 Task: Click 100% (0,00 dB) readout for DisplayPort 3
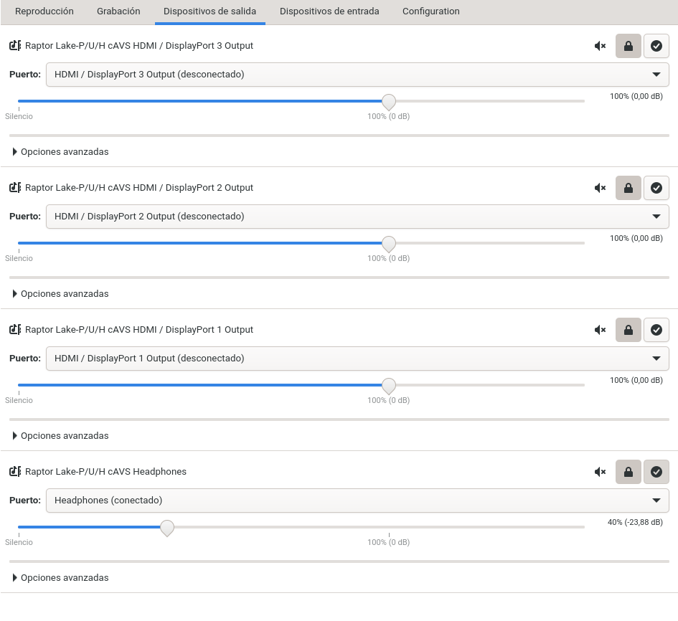[x=636, y=96]
